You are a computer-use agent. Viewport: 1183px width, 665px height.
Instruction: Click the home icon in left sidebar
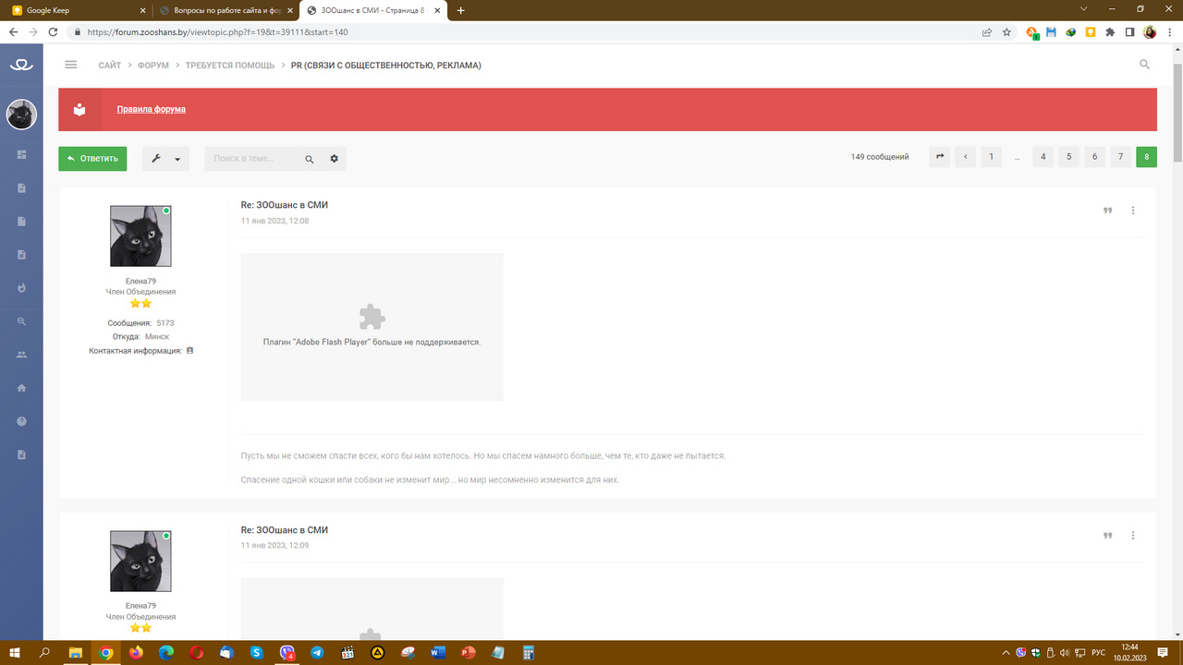coord(22,388)
